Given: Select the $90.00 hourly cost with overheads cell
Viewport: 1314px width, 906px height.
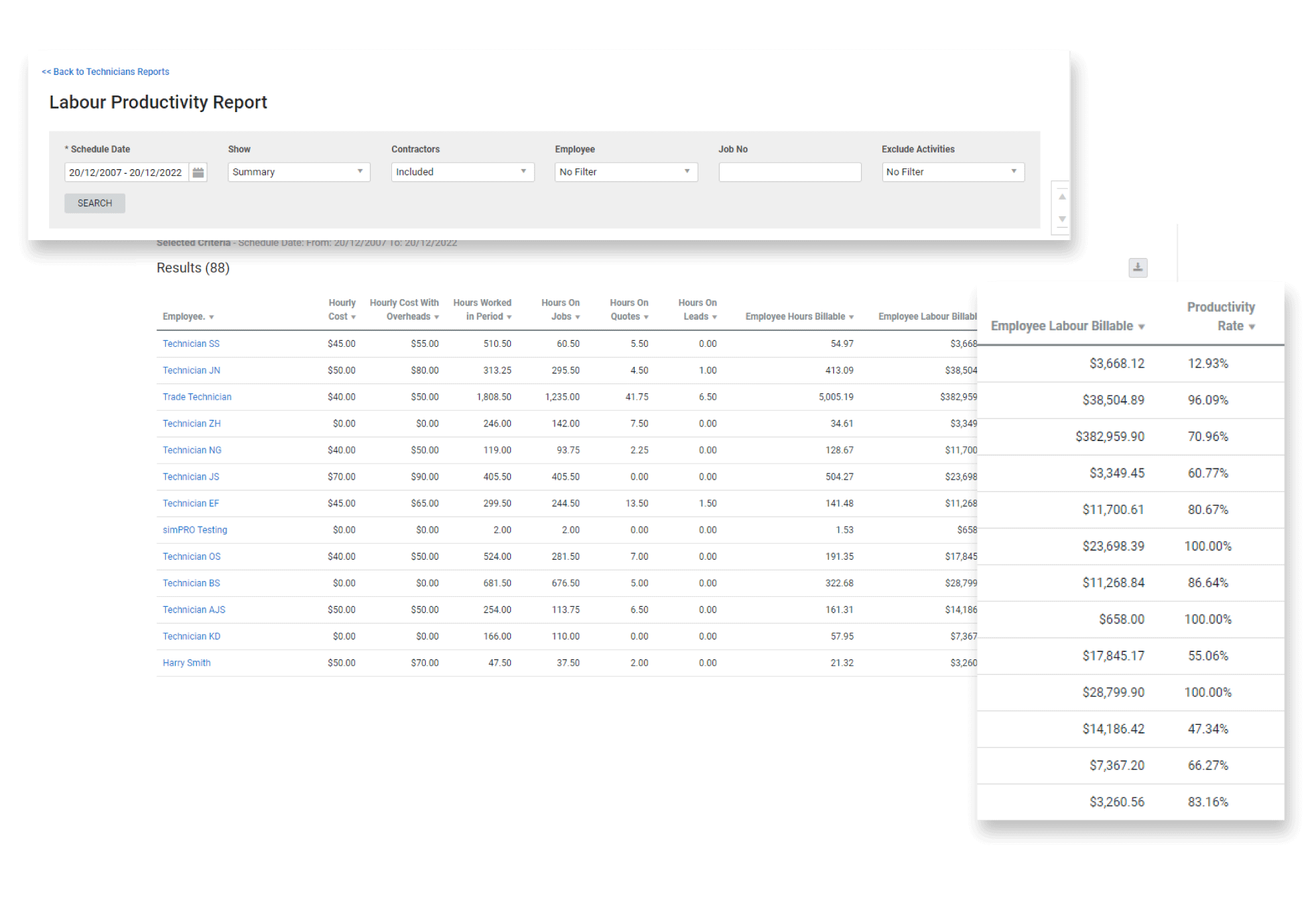Looking at the screenshot, I should (425, 476).
